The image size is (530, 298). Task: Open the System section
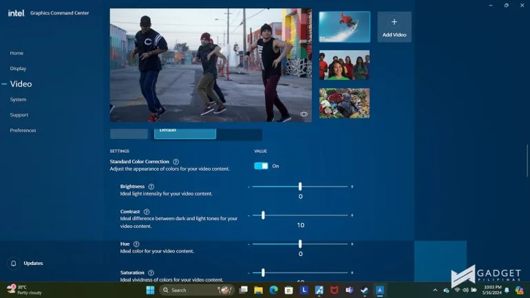pos(18,100)
